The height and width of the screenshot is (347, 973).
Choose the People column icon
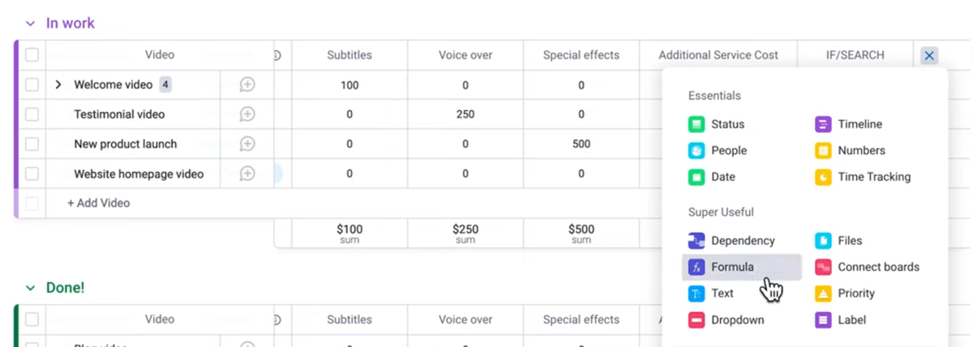pos(697,151)
